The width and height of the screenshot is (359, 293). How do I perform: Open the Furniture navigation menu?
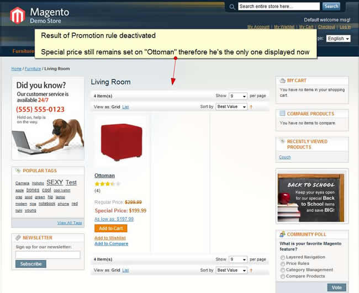[x=23, y=51]
